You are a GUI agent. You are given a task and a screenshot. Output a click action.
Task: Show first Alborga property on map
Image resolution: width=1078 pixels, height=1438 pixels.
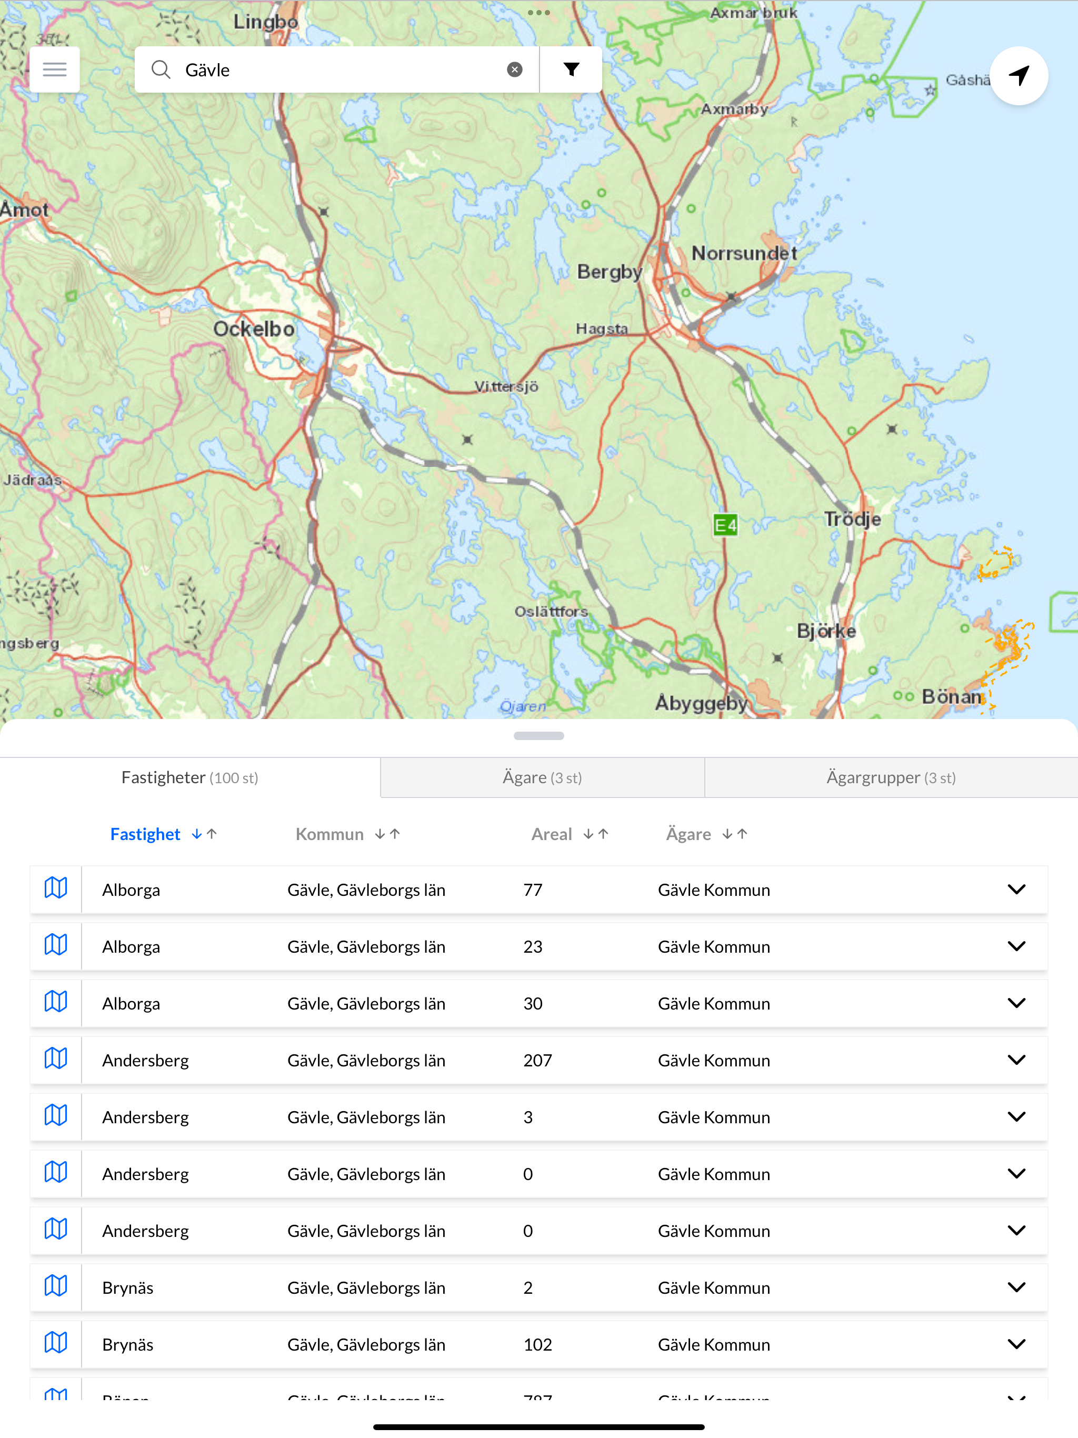click(56, 888)
